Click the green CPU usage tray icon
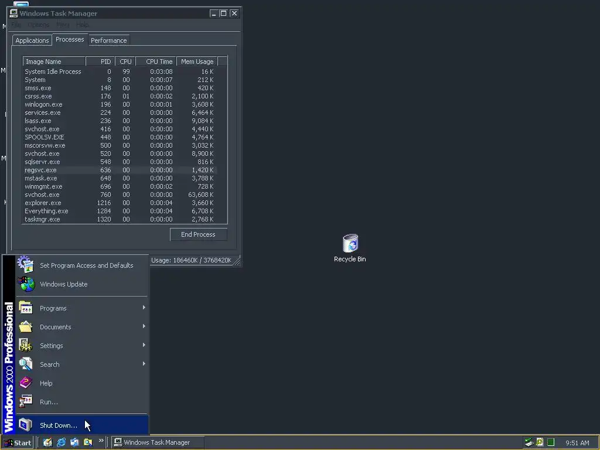Image resolution: width=600 pixels, height=450 pixels. (551, 442)
